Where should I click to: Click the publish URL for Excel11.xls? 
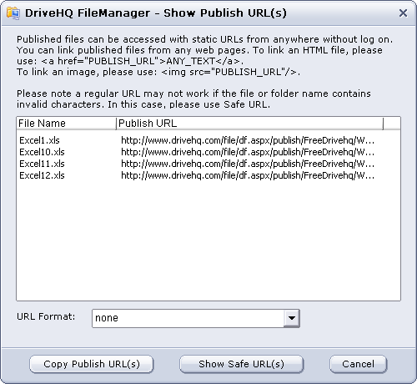coord(248,164)
